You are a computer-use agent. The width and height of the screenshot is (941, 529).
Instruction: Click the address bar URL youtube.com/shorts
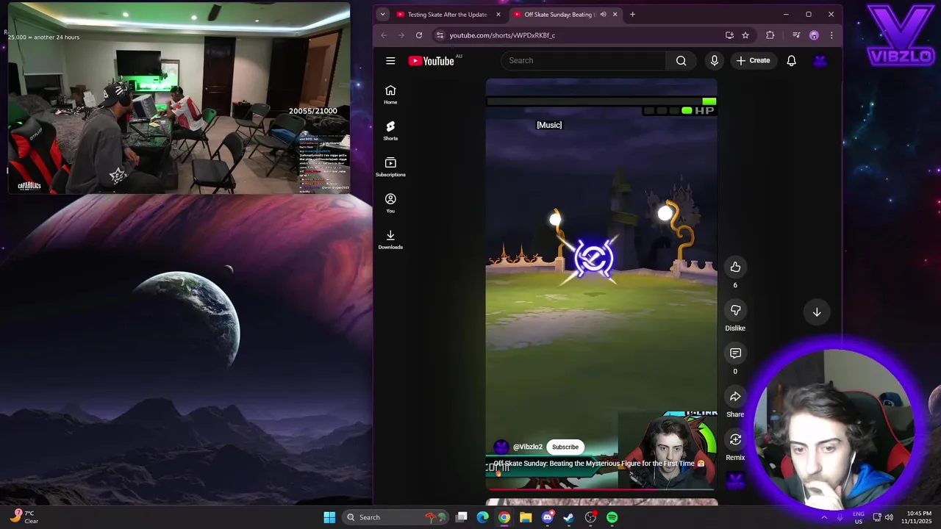[502, 35]
